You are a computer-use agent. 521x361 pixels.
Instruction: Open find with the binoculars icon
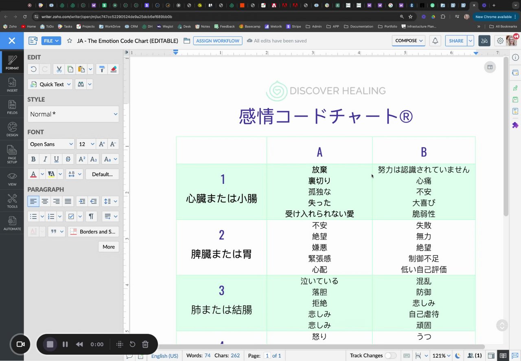pyautogui.click(x=81, y=84)
